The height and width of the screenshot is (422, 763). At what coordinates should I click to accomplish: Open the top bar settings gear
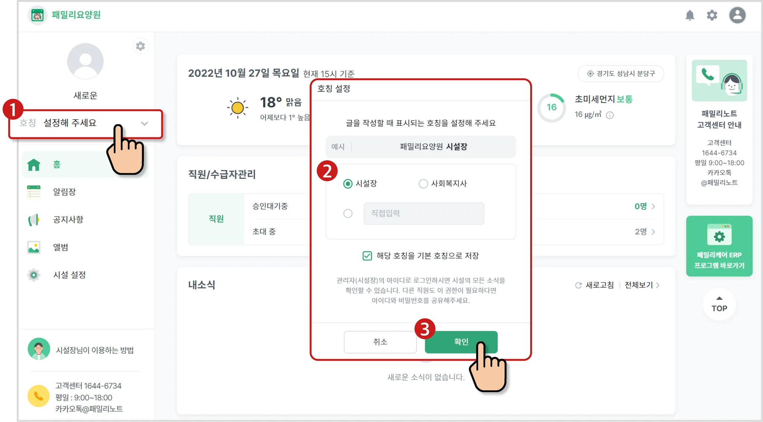click(x=712, y=15)
